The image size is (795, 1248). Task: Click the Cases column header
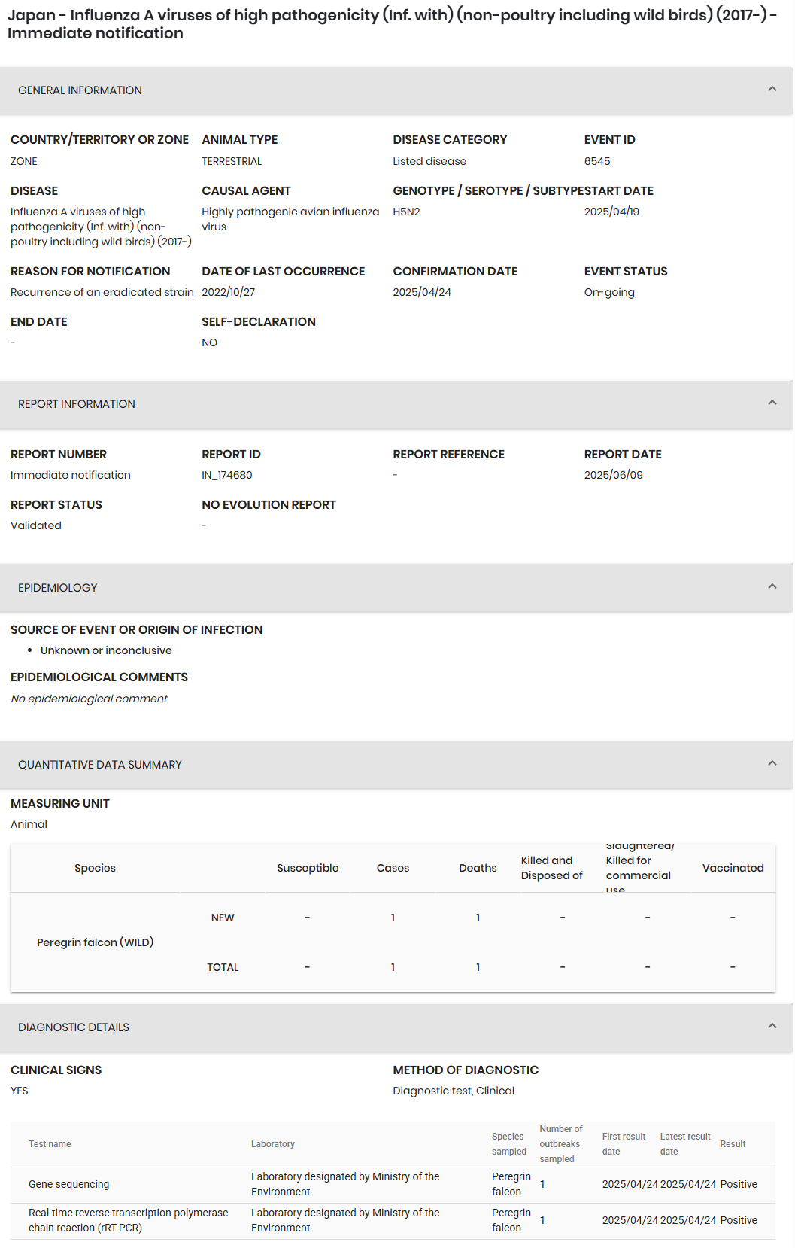(393, 868)
